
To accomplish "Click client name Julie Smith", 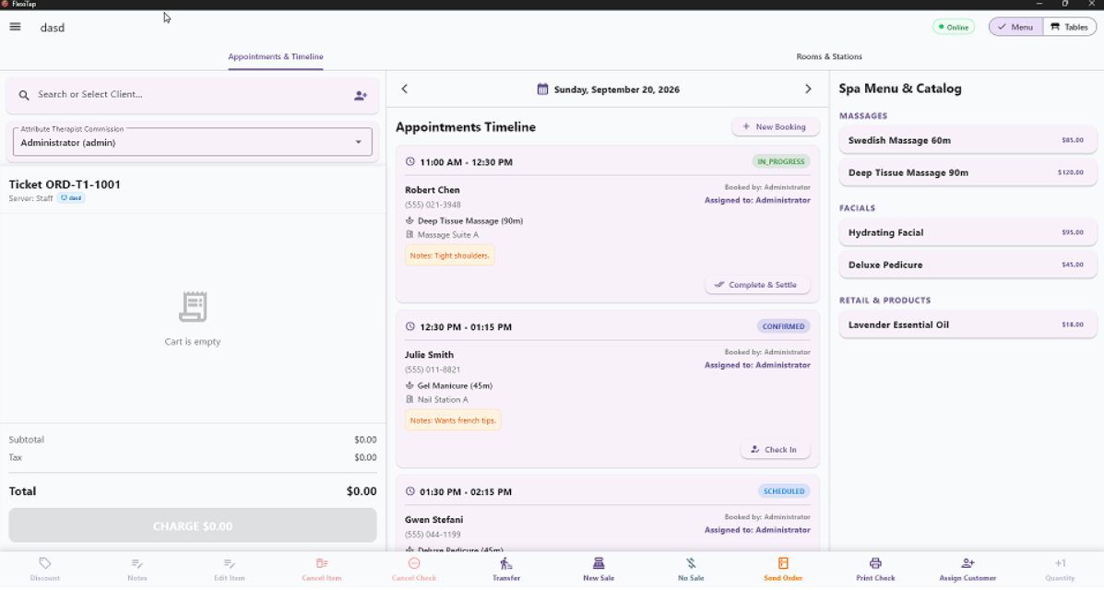I will tap(429, 355).
